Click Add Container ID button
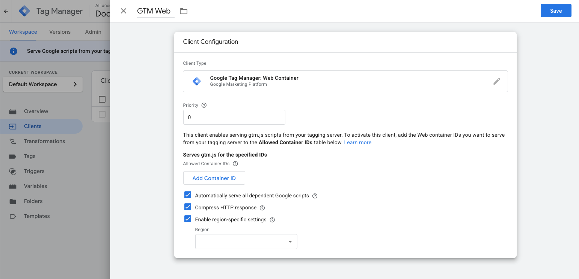The image size is (579, 279). [x=214, y=178]
